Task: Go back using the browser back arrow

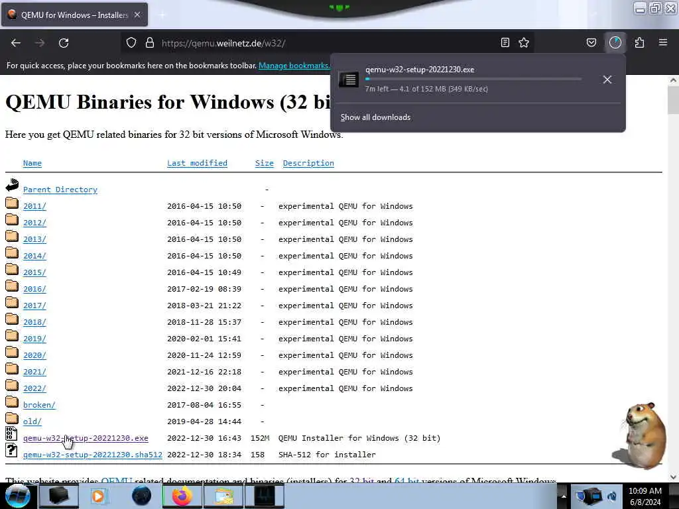Action: (16, 43)
